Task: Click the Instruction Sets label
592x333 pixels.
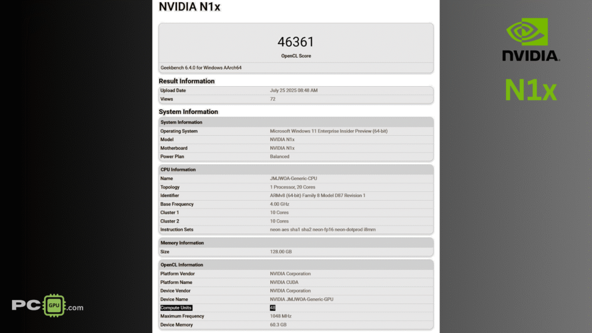Action: click(177, 230)
